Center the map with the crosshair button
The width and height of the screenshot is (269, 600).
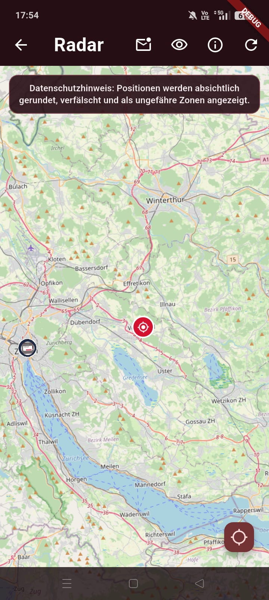(239, 537)
